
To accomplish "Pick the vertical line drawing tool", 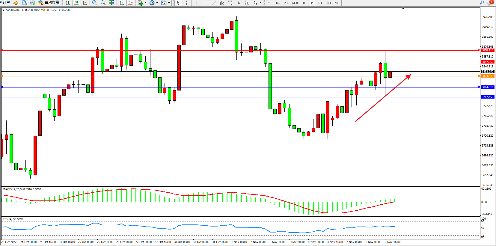I will tap(197, 3).
